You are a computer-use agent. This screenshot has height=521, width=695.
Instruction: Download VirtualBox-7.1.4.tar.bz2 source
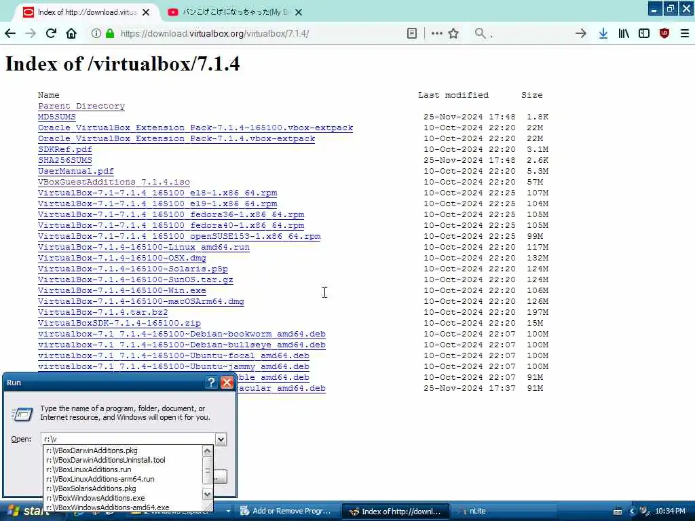click(103, 312)
